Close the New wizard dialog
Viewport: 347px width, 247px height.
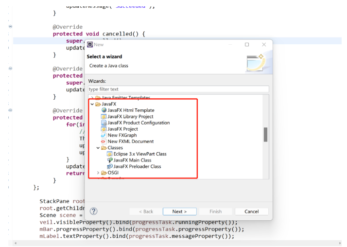pos(264,44)
